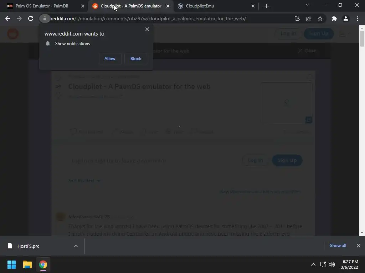Open the clock showing 6:27 PM
The height and width of the screenshot is (273, 365).
pyautogui.click(x=349, y=264)
